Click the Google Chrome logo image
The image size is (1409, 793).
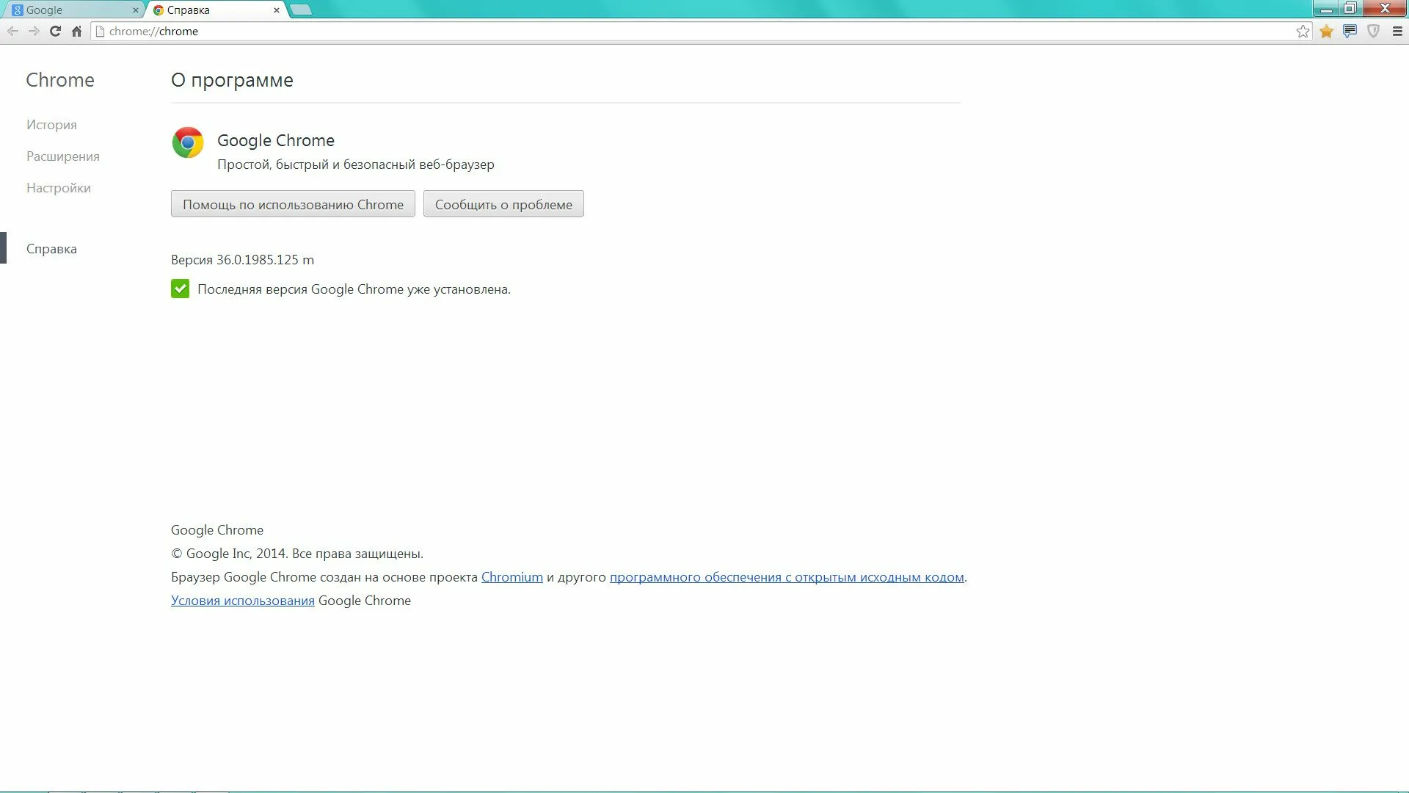(188, 142)
